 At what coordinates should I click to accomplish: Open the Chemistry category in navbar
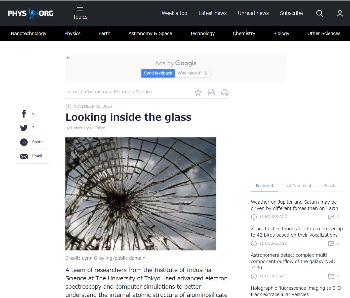click(244, 33)
